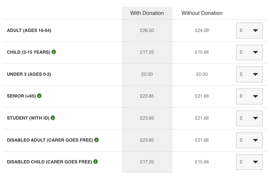Click the With Donation column header
Screen dimensions: 271x178
coord(147,13)
